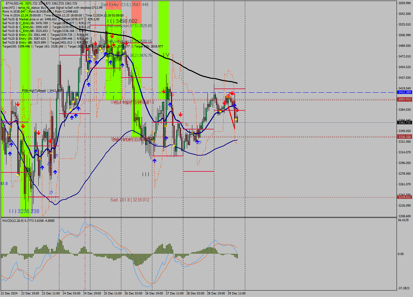Click the '22 Dec 19:00' time axis label
Viewport: 413px width, 297px height.
[x=30, y=293]
